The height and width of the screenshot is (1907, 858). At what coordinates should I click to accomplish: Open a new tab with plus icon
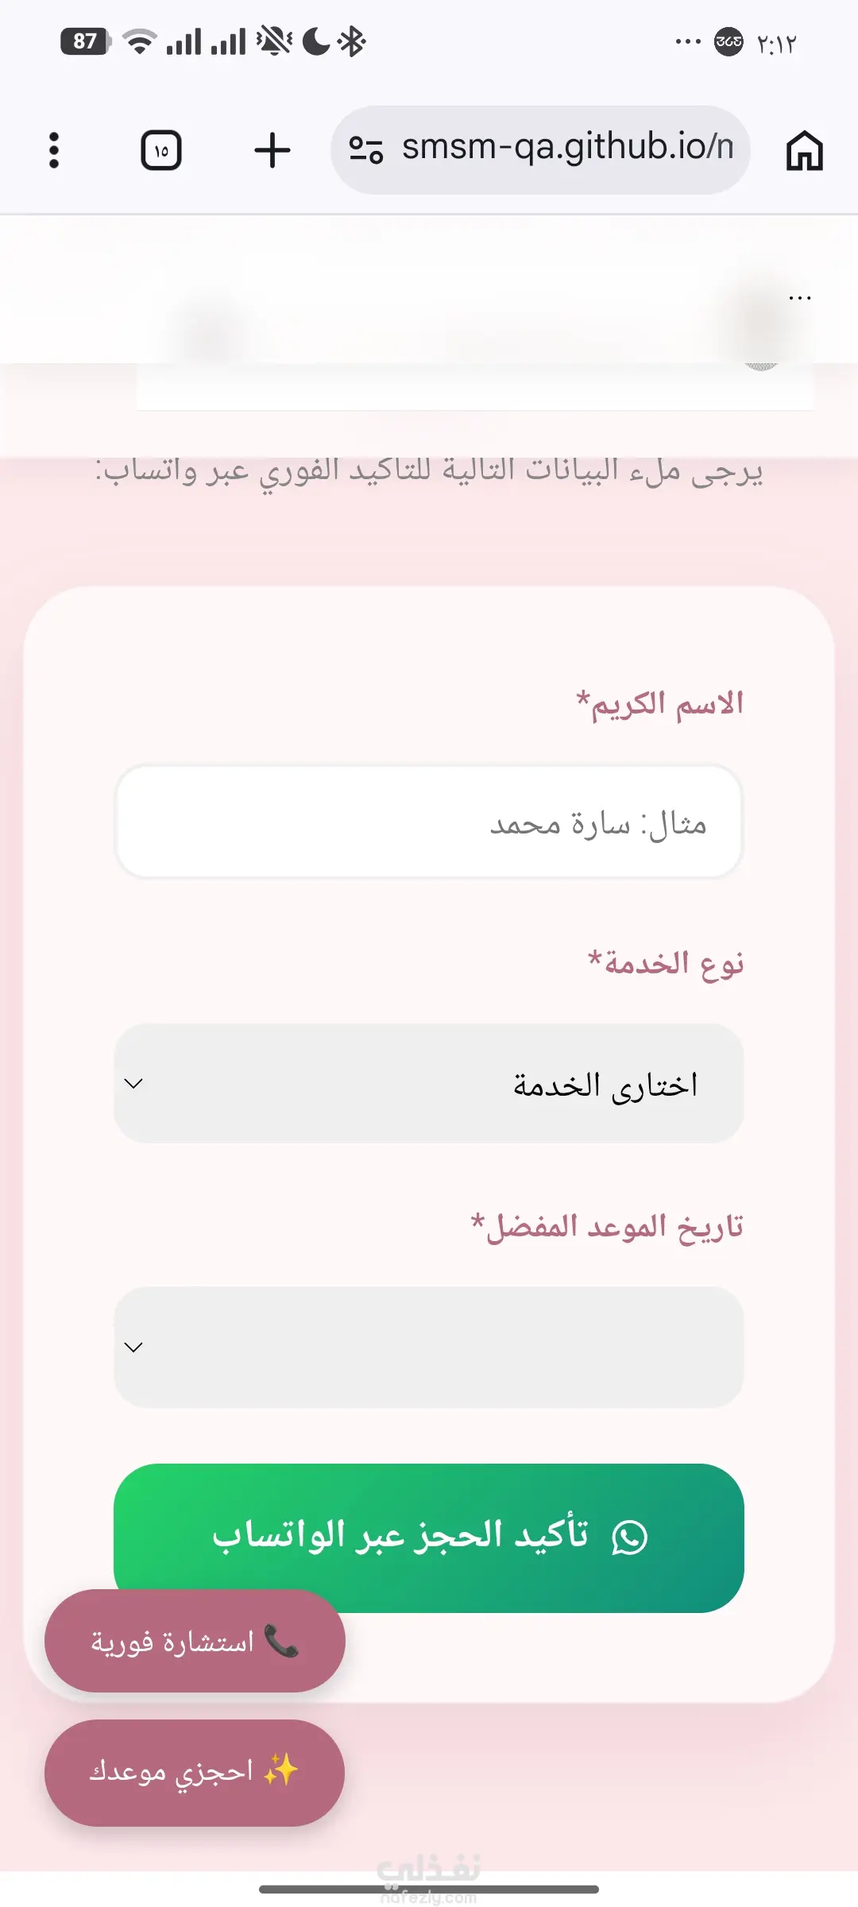(272, 150)
